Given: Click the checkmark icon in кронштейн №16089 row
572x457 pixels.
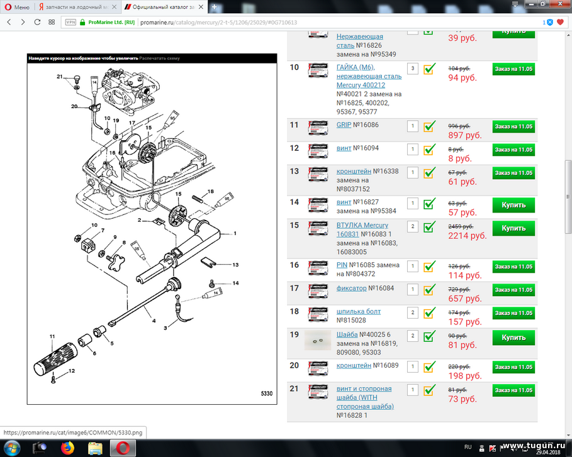Looking at the screenshot, I should click(x=429, y=366).
